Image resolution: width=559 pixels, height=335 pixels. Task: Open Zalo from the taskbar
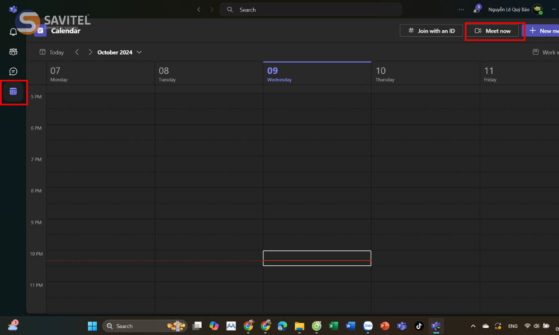tap(368, 326)
